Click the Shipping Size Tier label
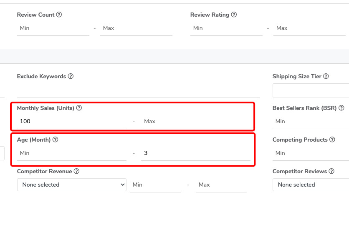Screen dimensions: 349x227 click(297, 76)
